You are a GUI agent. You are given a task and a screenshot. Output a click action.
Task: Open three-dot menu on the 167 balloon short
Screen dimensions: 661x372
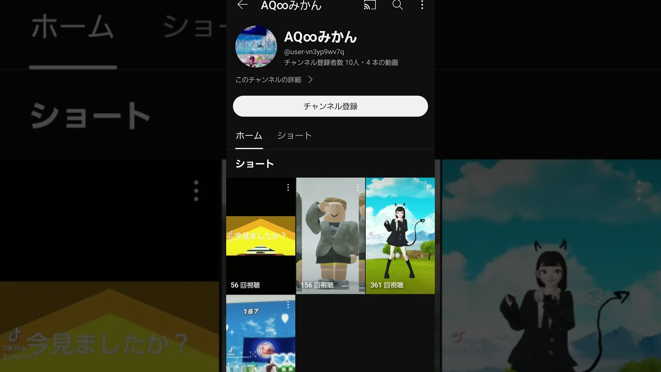click(x=288, y=305)
